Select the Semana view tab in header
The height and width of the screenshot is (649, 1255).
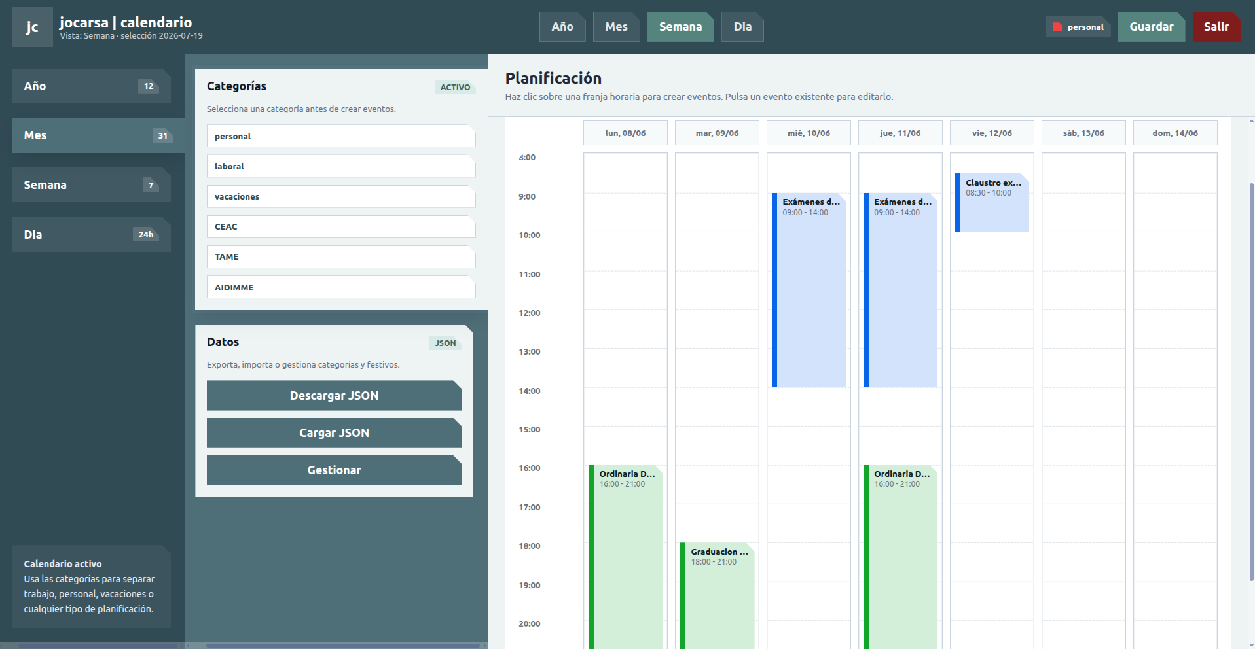680,27
